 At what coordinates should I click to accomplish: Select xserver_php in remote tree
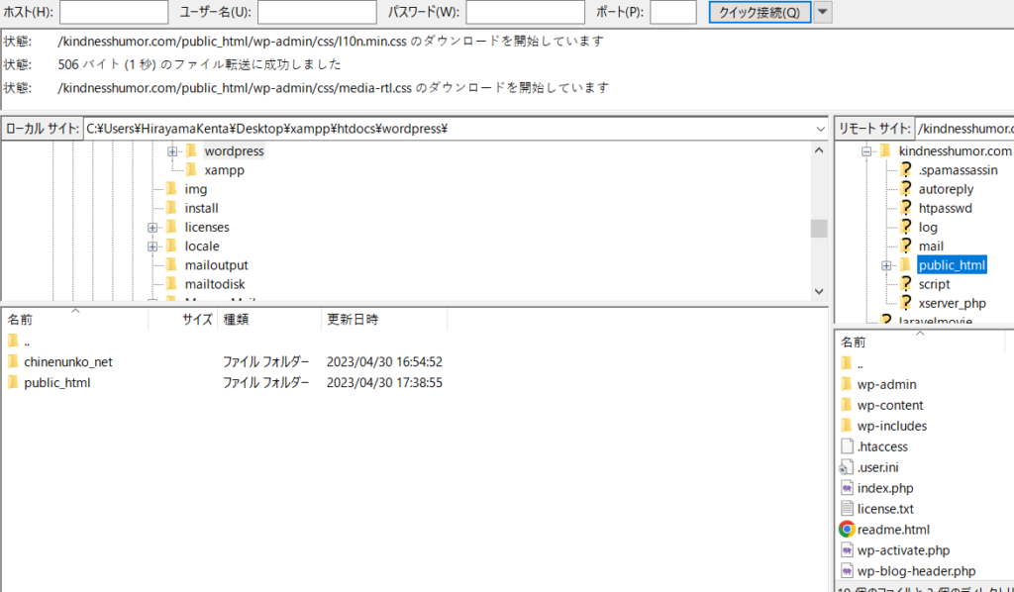pyautogui.click(x=952, y=303)
